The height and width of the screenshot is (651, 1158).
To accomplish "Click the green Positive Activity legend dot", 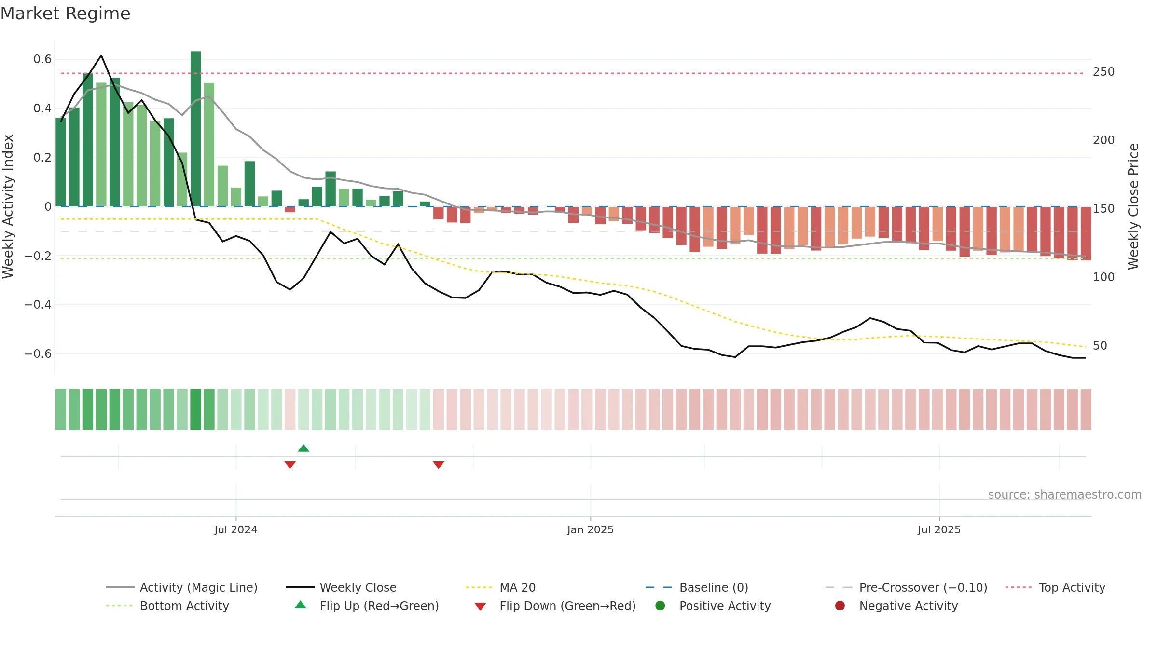I will 660,606.
